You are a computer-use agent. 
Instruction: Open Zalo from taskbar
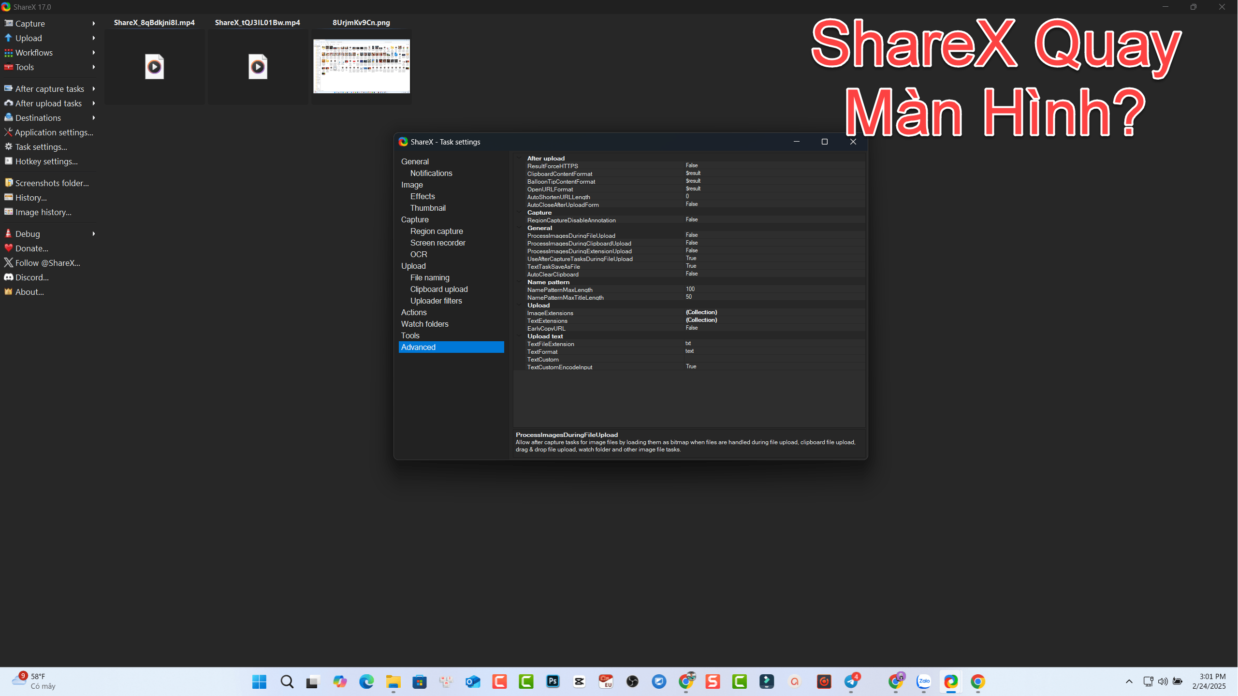point(924,681)
